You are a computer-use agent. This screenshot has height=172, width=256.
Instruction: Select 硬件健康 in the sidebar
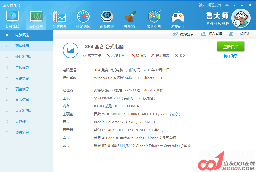(26, 46)
